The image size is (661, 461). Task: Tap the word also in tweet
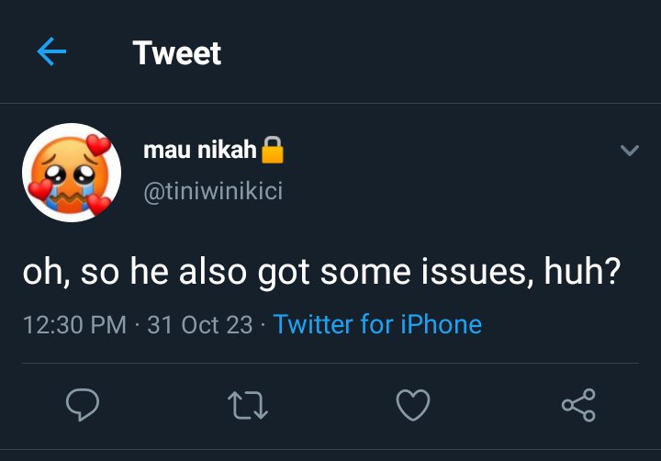pyautogui.click(x=212, y=271)
